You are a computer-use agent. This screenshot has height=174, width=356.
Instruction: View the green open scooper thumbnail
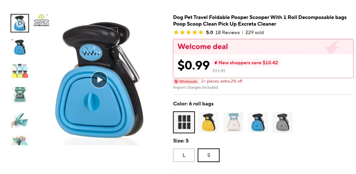20,95
